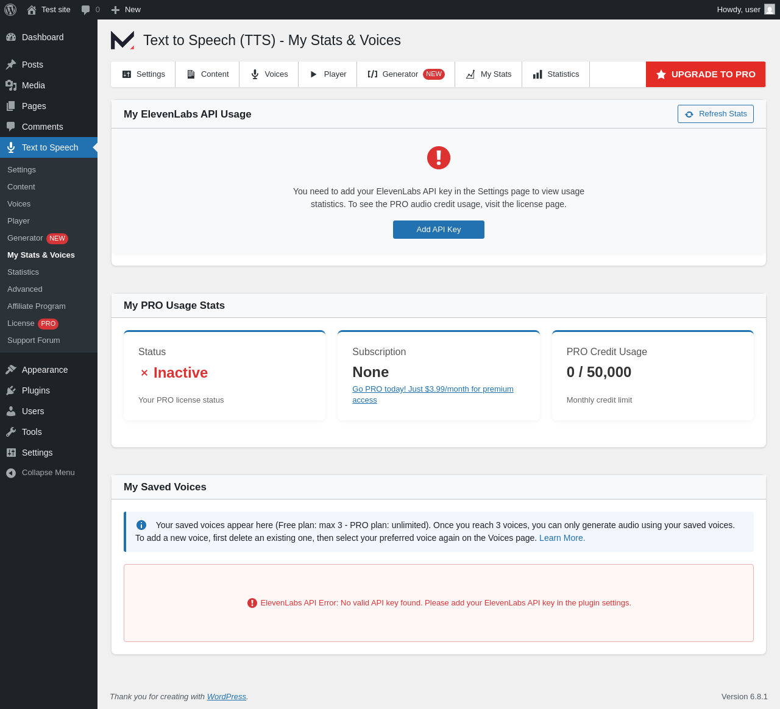Screen dimensions: 780x709
Task: Click the star icon on Upgrade button
Action: tap(661, 74)
